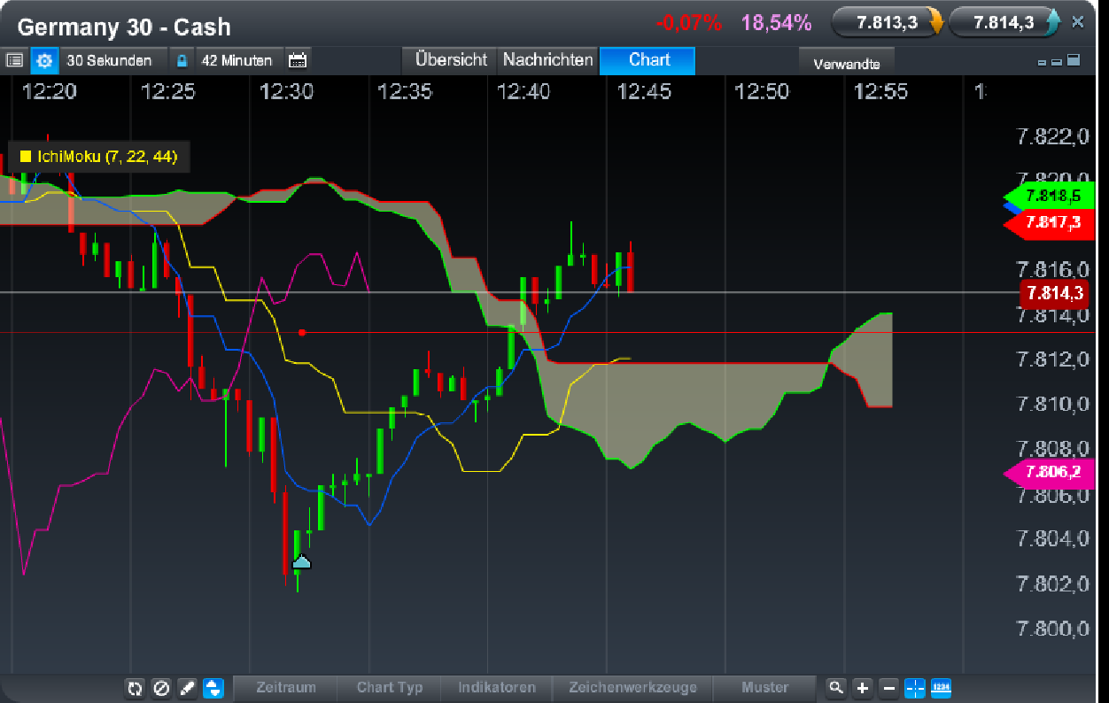This screenshot has width=1109, height=703.
Task: Toggle the blue crosshair cursor icon
Action: point(915,687)
